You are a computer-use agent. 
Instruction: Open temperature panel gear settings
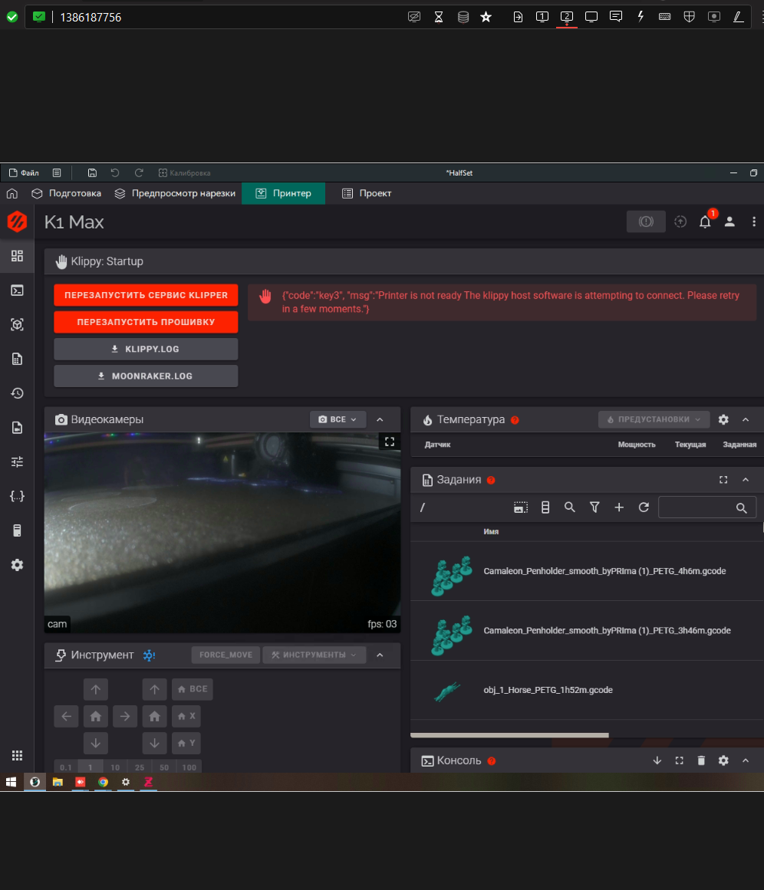tap(723, 419)
